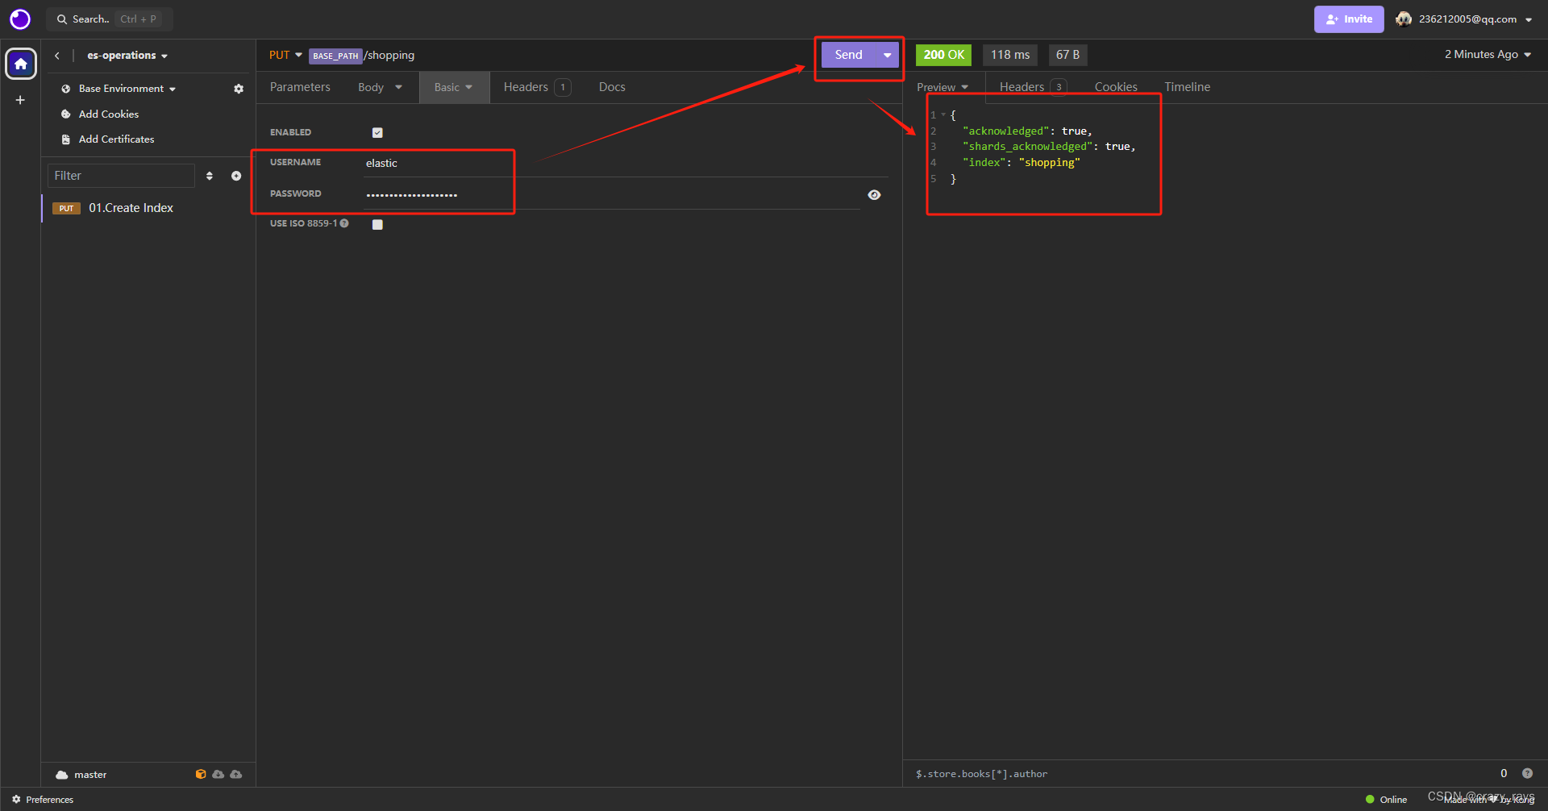Click the master branch label
This screenshot has height=811, width=1548.
click(90, 775)
